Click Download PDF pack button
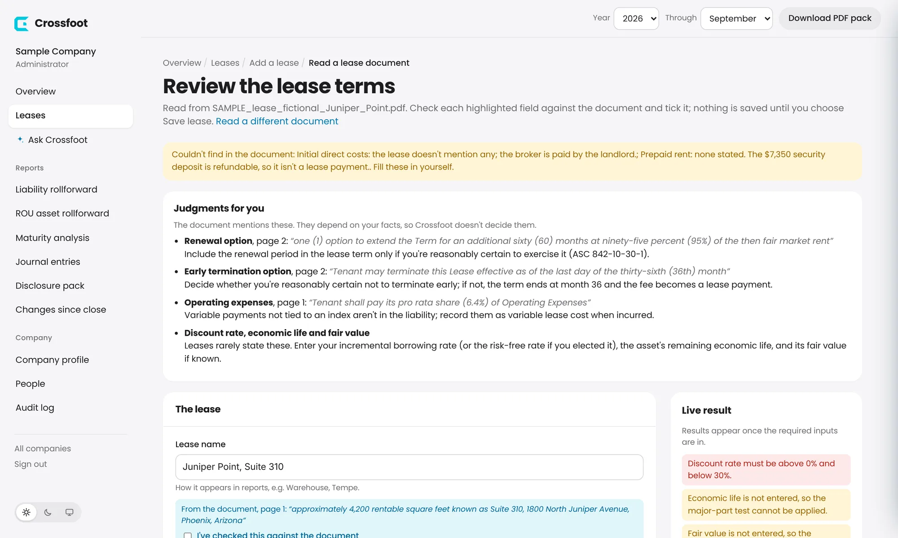 [x=829, y=18]
